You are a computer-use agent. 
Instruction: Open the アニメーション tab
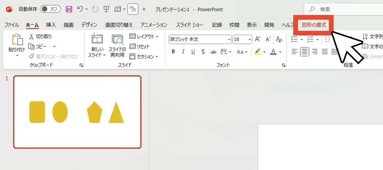click(154, 25)
